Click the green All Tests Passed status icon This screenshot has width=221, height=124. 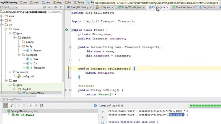point(13,115)
